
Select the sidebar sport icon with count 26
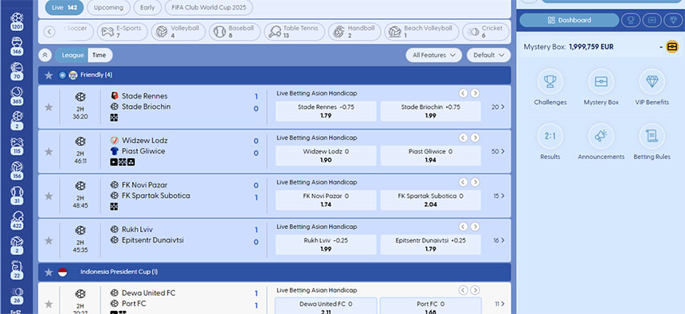coord(17,295)
